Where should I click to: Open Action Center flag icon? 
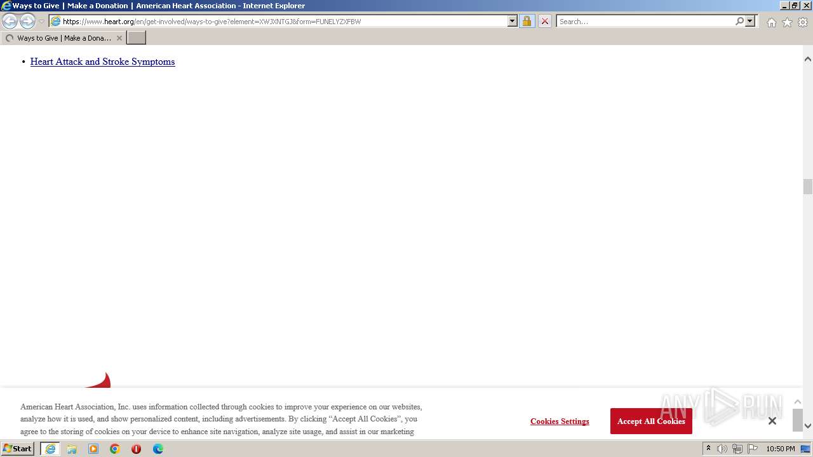753,449
